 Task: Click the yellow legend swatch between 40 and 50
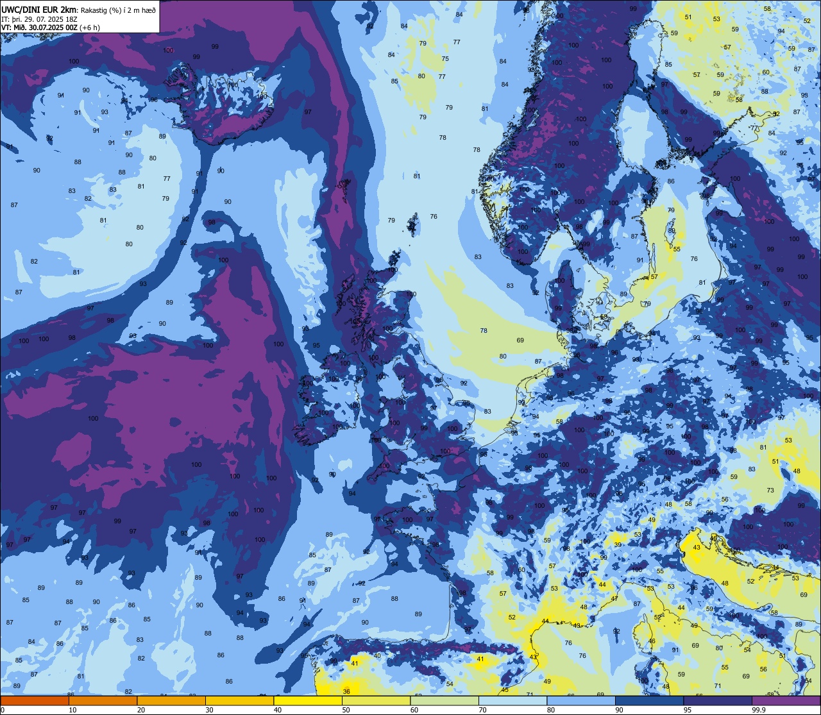coord(308,701)
